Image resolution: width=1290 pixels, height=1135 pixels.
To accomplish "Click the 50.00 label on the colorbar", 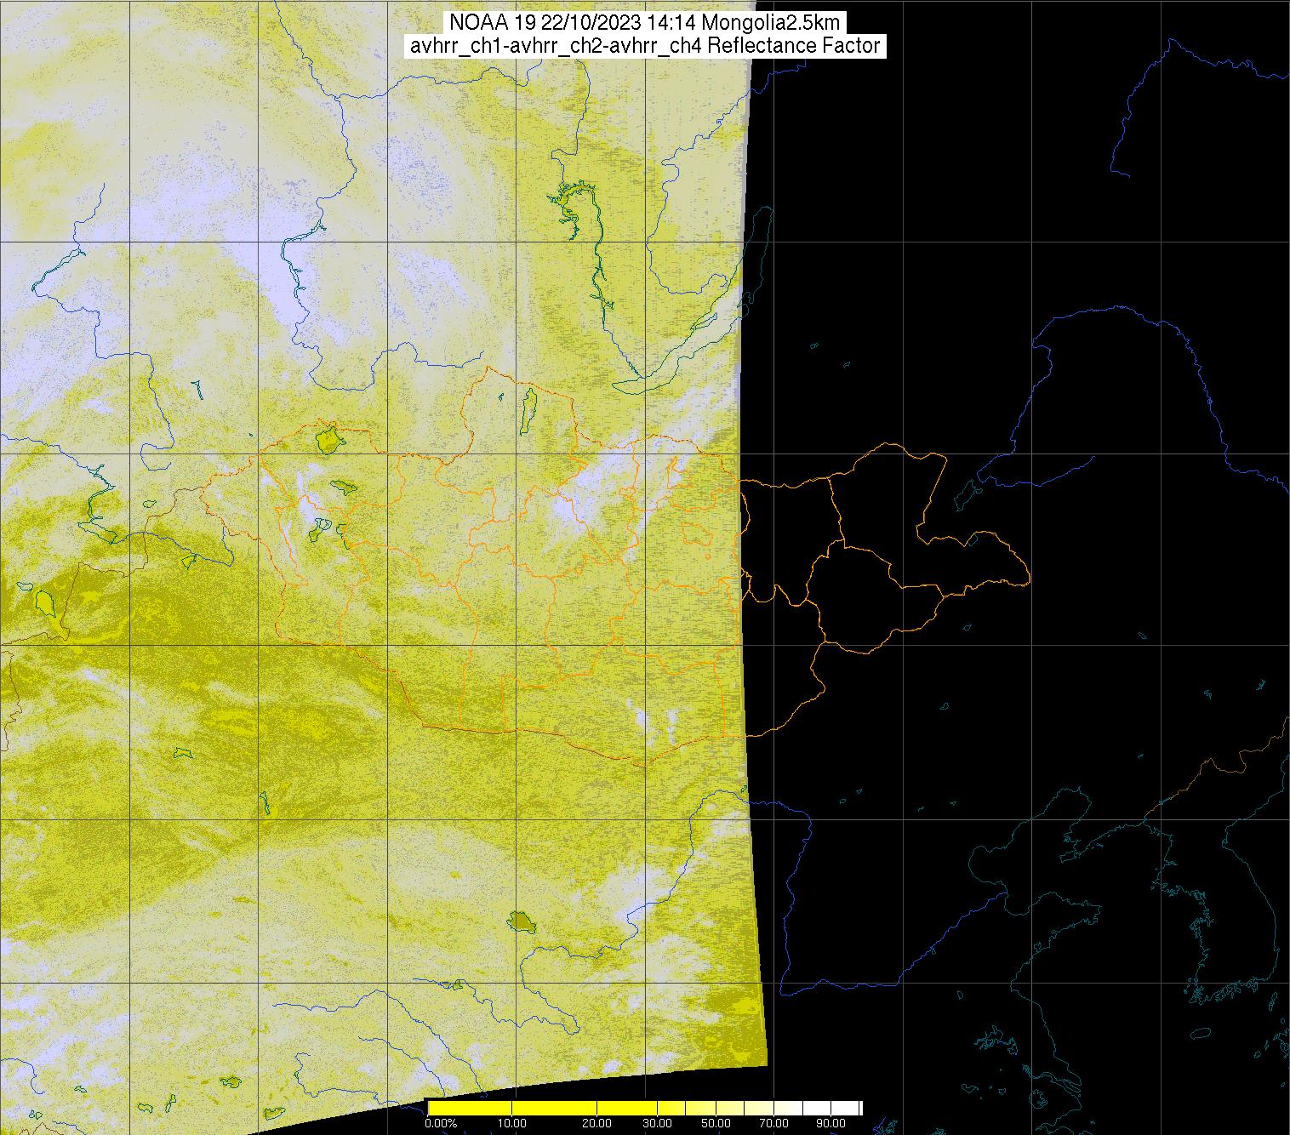I will click(x=717, y=1124).
